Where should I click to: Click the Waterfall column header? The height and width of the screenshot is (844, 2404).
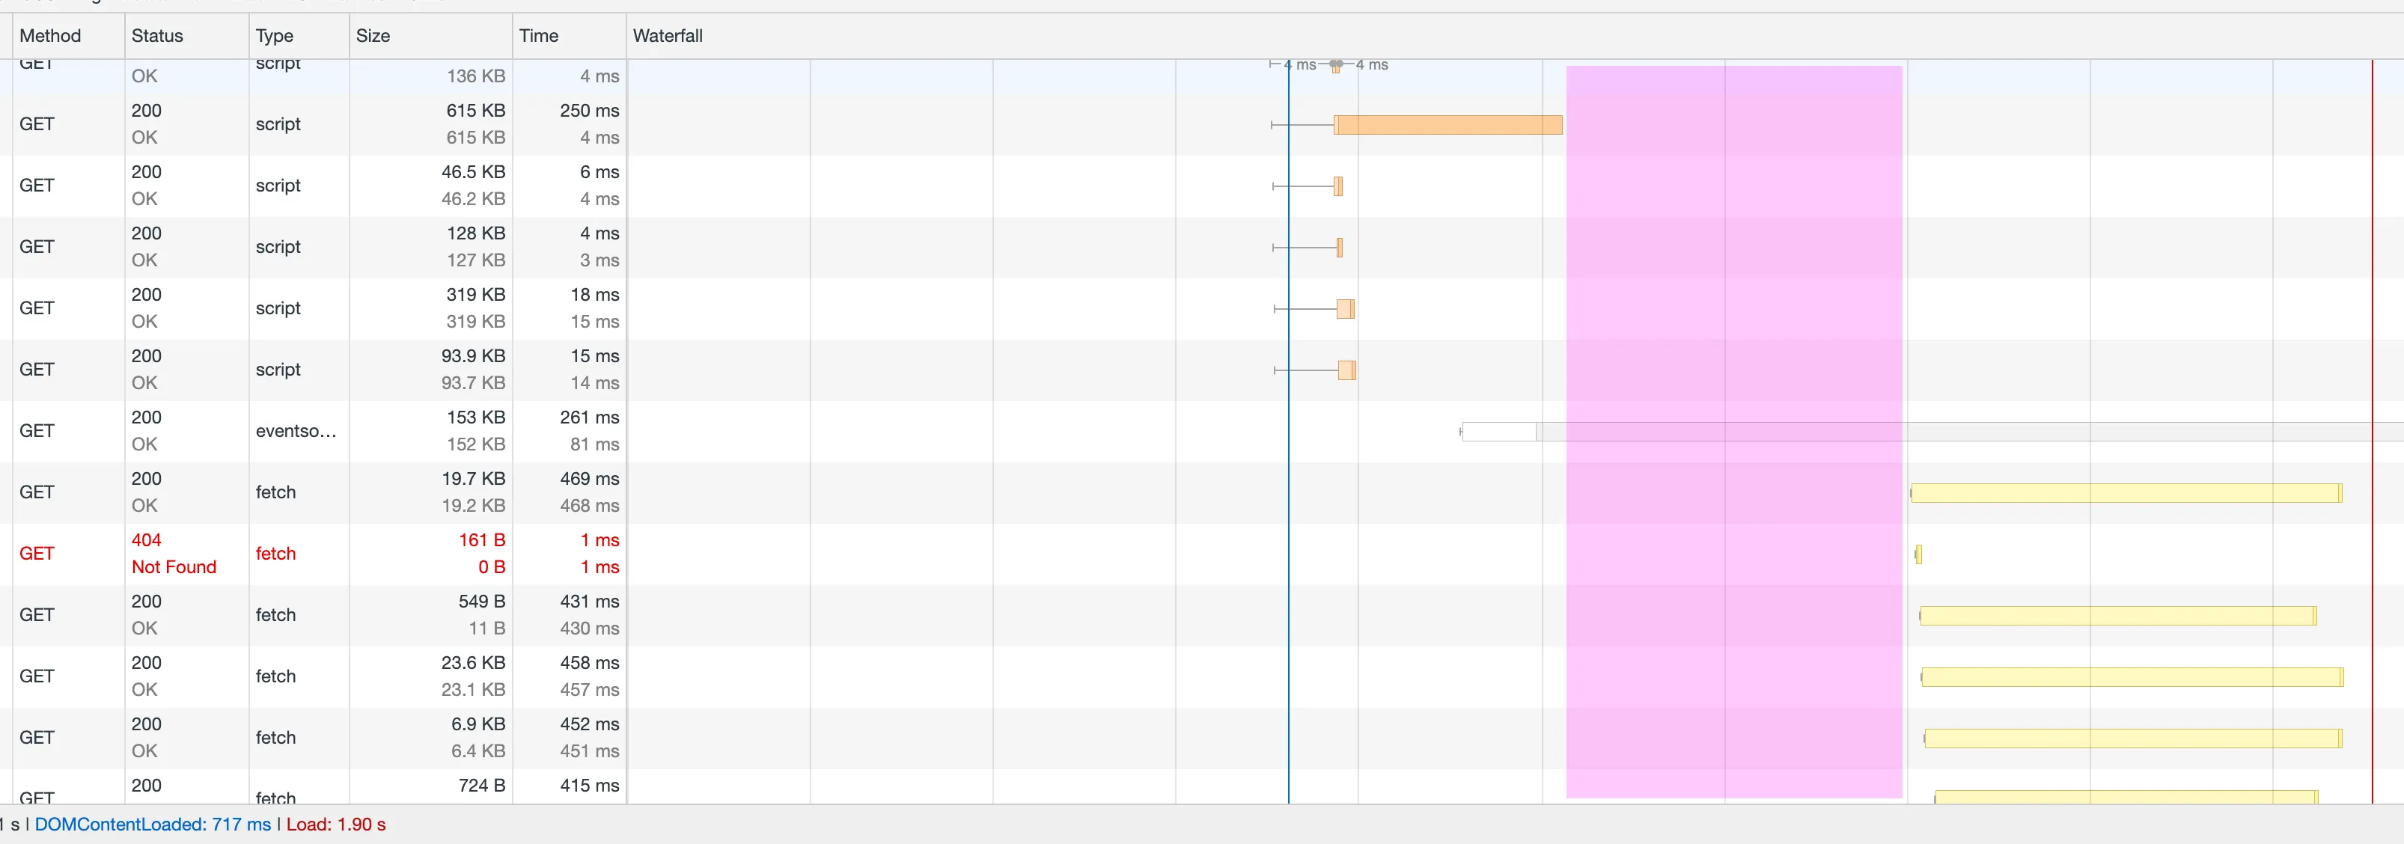(668, 35)
